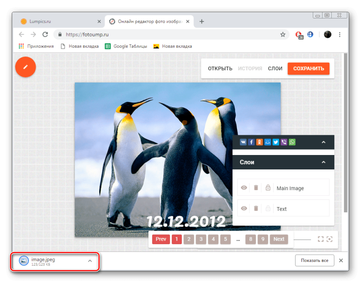Viewport: 361px width, 283px height.
Task: Select the Main Image layer name
Action: point(290,188)
